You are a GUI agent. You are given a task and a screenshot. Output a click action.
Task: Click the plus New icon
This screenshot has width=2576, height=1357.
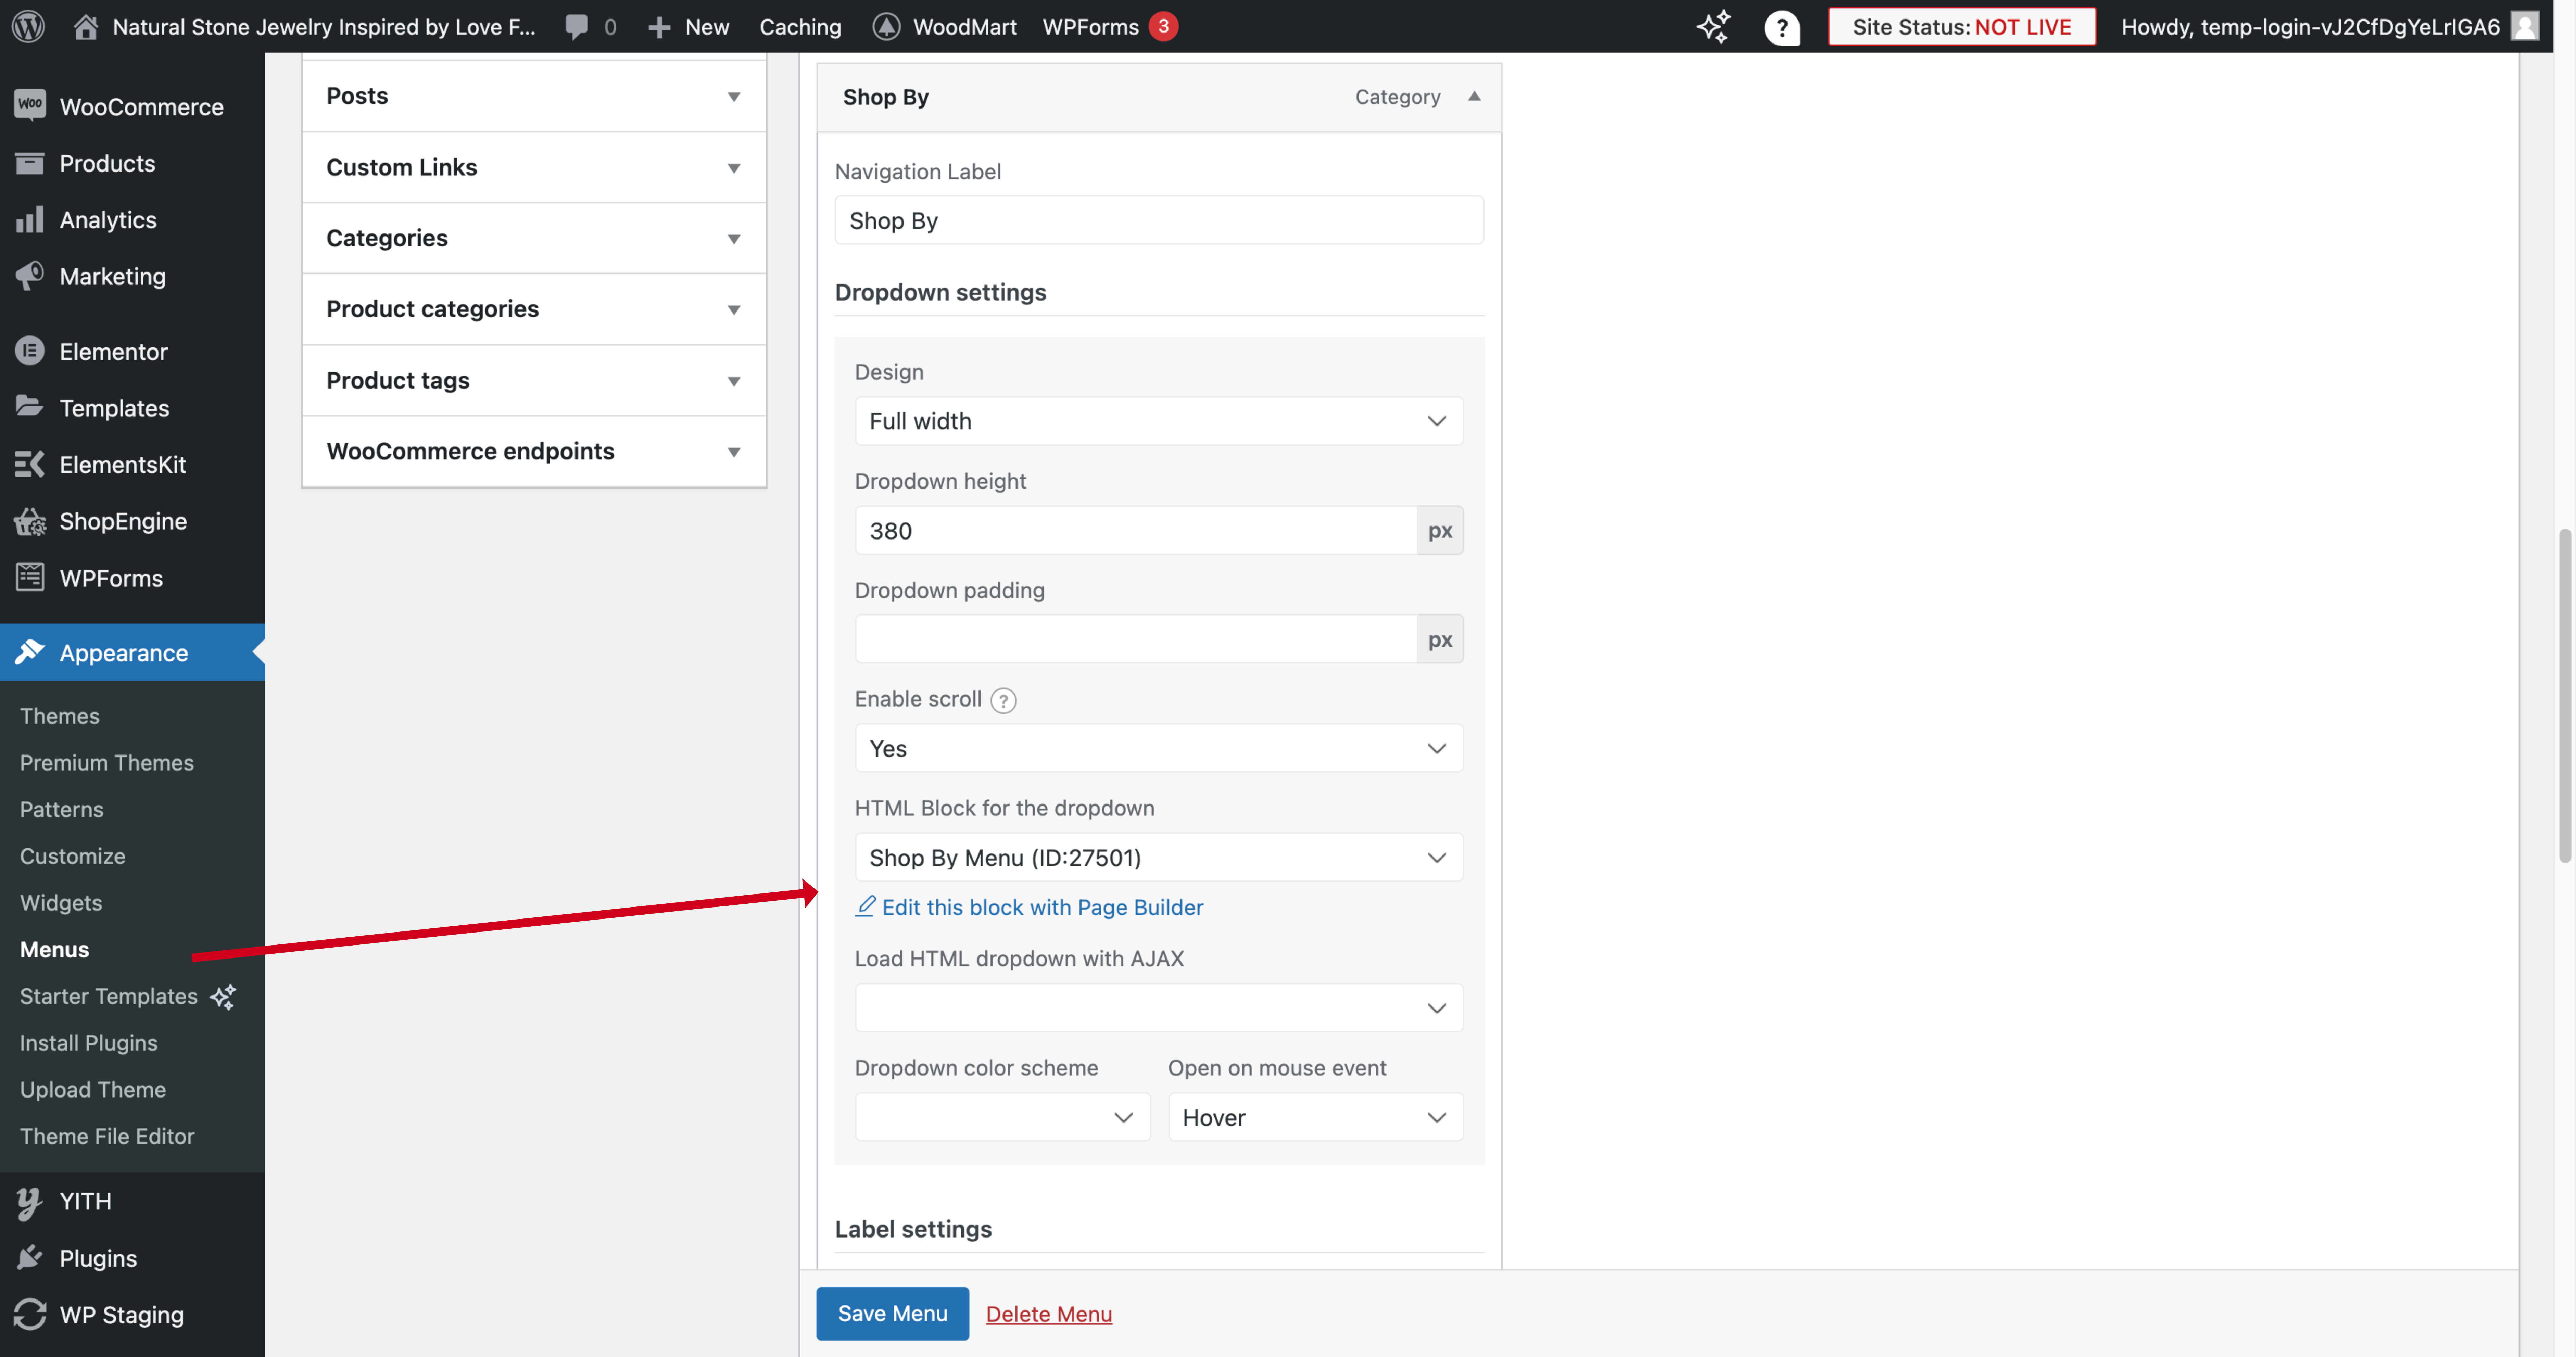tap(659, 27)
